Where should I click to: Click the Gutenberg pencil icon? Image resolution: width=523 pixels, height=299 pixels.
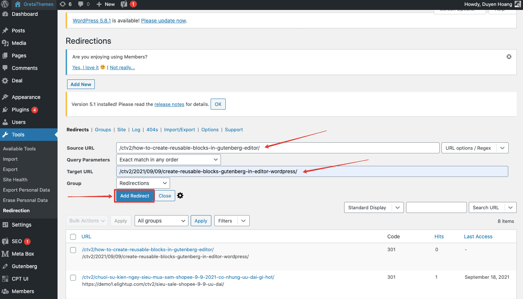click(5, 266)
